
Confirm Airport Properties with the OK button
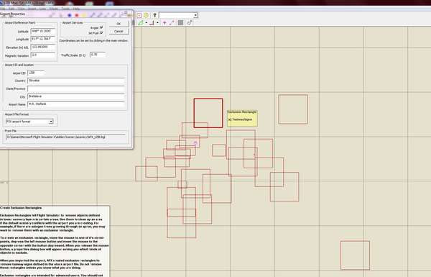click(119, 24)
